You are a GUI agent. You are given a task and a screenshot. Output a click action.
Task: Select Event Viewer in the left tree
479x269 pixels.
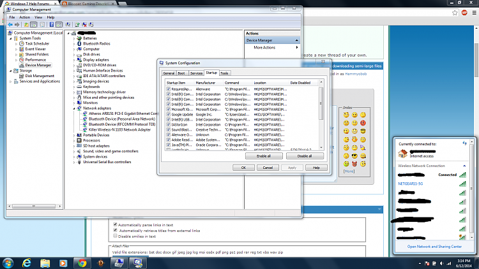pos(35,49)
